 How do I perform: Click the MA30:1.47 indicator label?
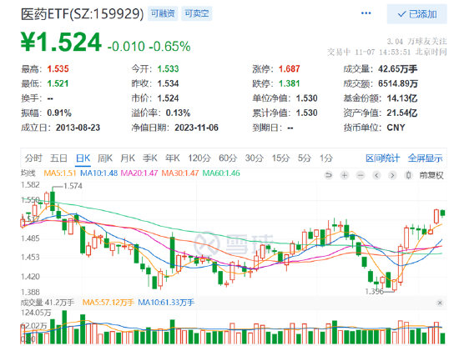[180, 173]
